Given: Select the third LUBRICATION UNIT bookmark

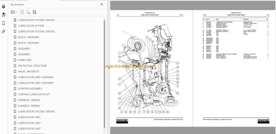Looking at the screenshot, I should pos(29,129).
